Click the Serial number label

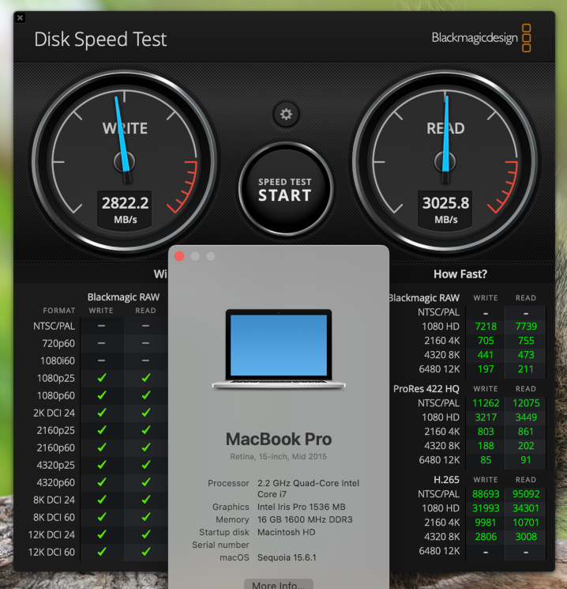(220, 545)
